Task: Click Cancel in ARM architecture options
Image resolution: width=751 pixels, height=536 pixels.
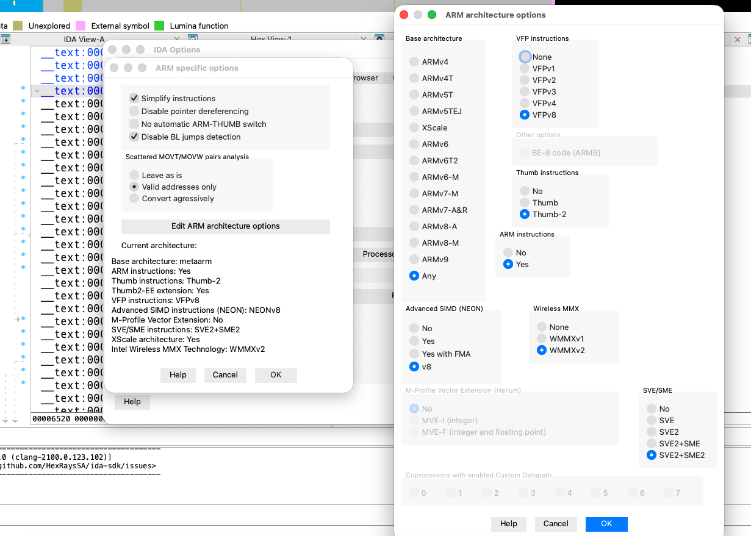Action: (556, 524)
